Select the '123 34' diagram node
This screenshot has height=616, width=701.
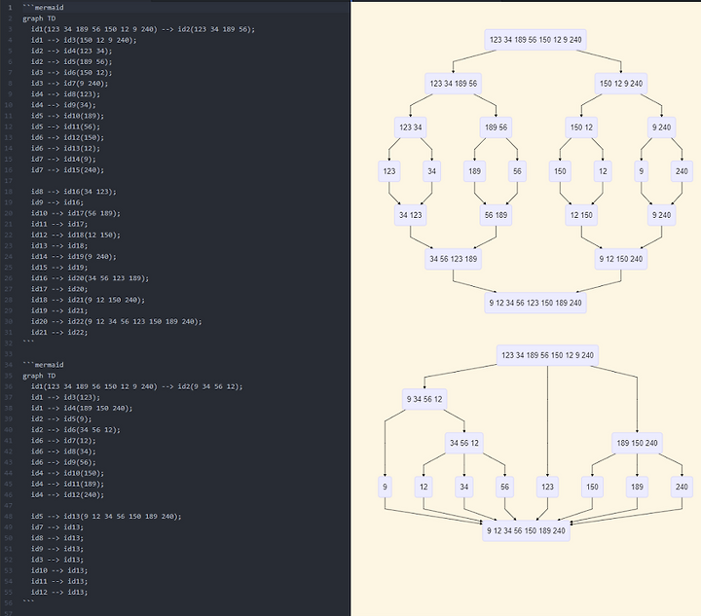411,127
